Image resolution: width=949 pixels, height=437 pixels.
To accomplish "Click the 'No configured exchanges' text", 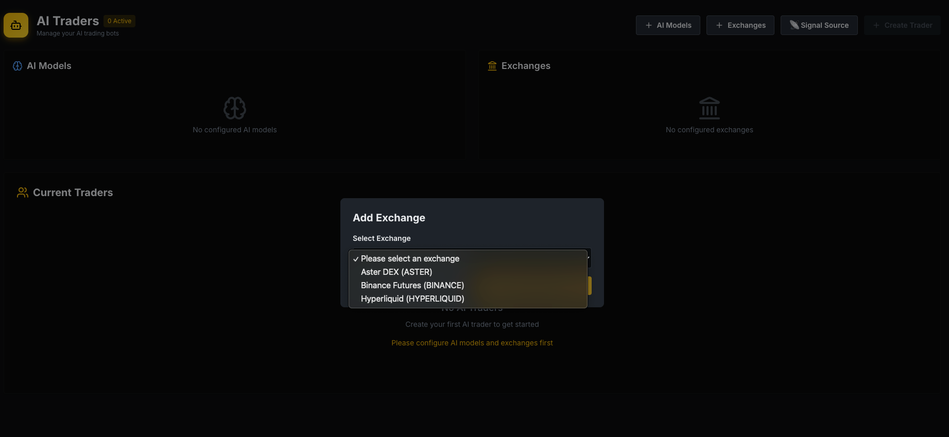I will pos(710,130).
